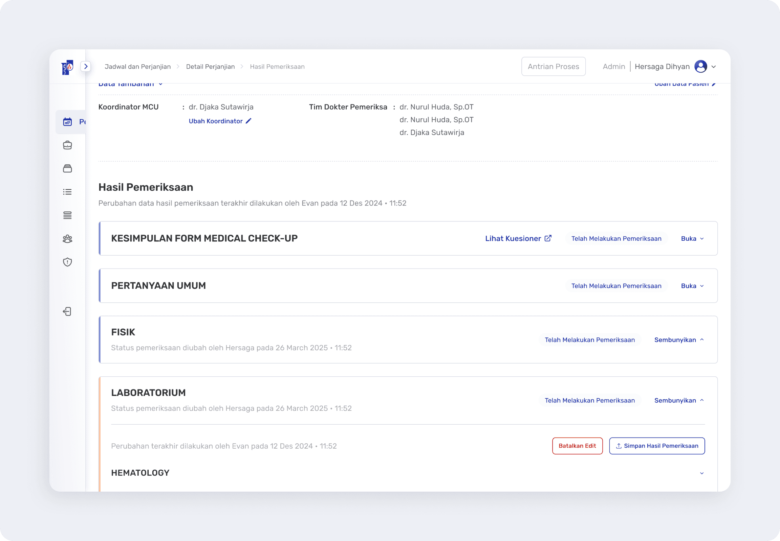
Task: Click the calendar icon in the sidebar
Action: pos(68,122)
